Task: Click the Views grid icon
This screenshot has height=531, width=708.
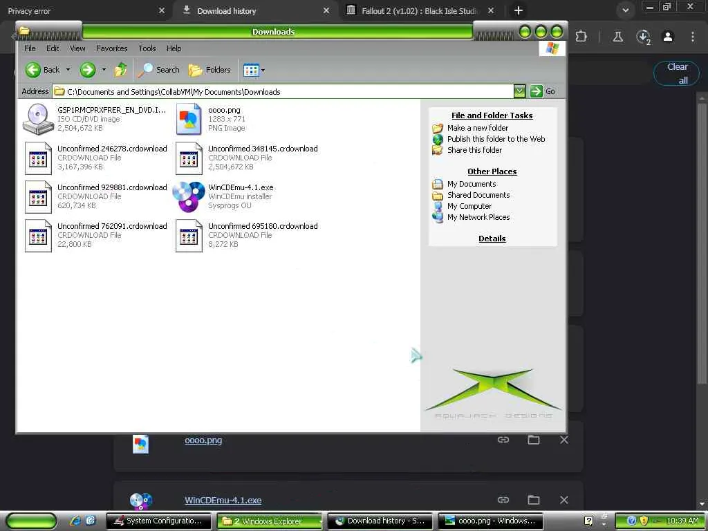Action: pyautogui.click(x=250, y=70)
